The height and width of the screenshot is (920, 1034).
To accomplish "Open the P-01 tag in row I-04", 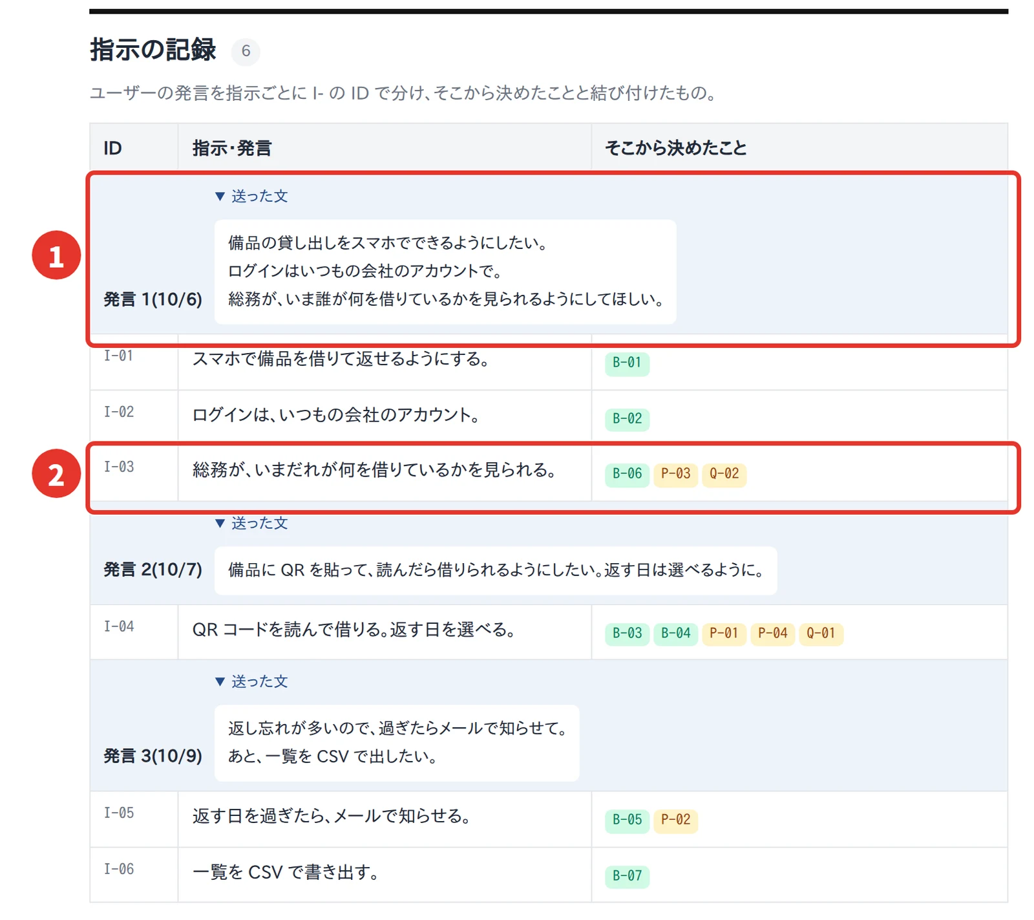I will [x=724, y=634].
